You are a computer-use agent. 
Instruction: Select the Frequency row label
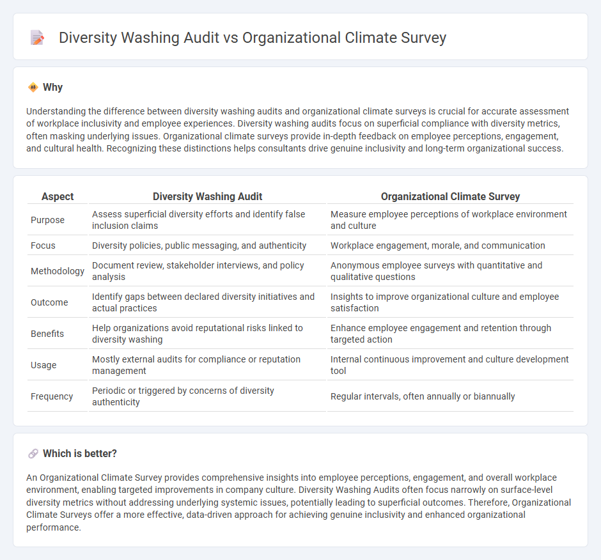52,397
